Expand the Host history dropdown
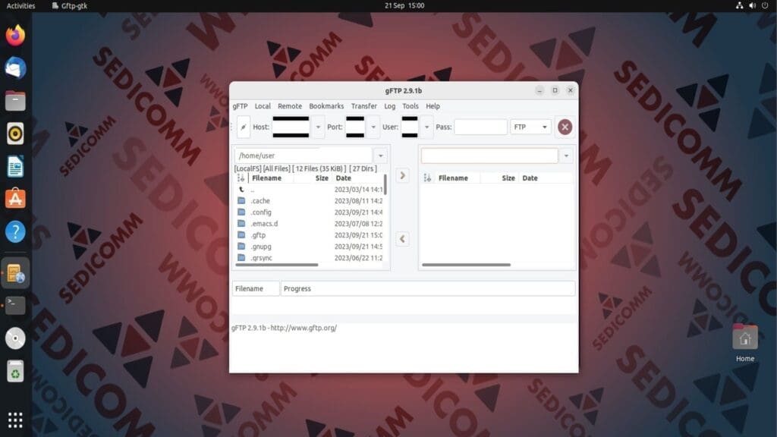The width and height of the screenshot is (777, 437). pos(318,127)
